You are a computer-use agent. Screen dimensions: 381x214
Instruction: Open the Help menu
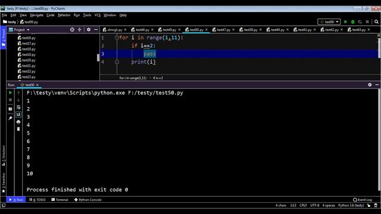pos(123,15)
